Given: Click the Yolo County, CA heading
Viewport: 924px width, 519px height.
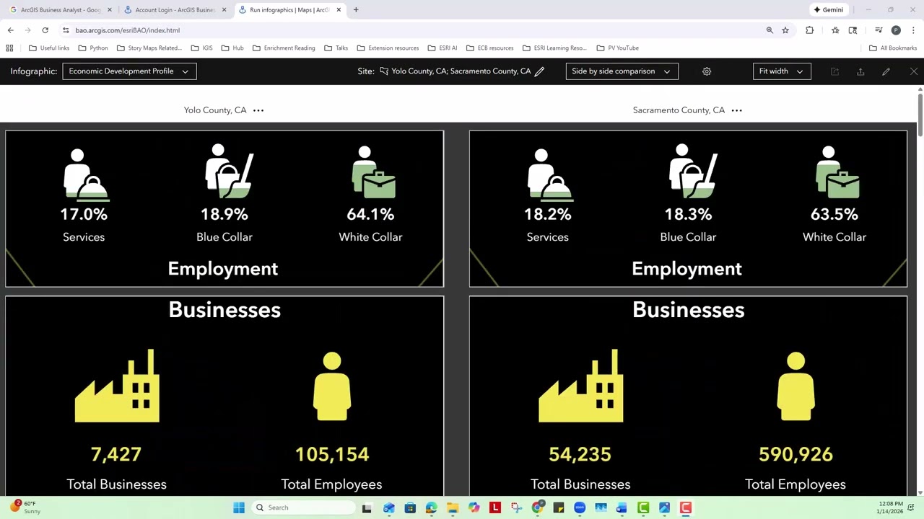Looking at the screenshot, I should 215,110.
